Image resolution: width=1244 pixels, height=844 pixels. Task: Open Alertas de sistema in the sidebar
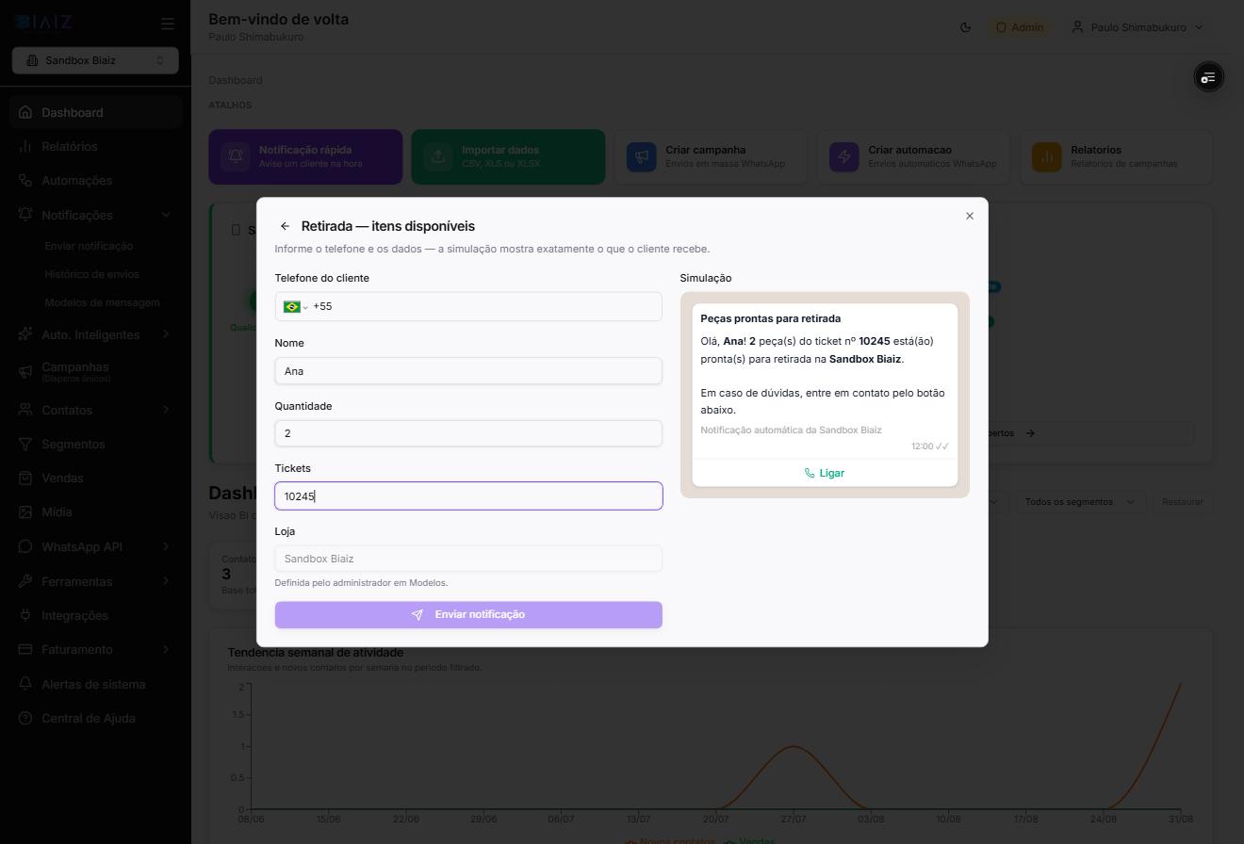pyautogui.click(x=95, y=684)
